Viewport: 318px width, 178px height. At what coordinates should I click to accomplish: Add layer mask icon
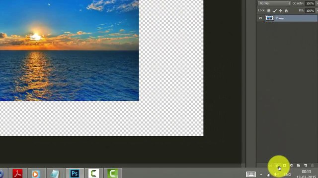[x=285, y=166]
